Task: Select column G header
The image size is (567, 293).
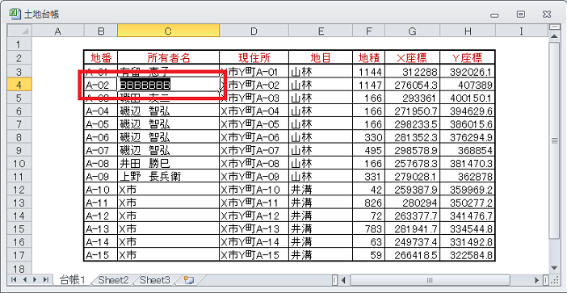Action: pos(412,31)
